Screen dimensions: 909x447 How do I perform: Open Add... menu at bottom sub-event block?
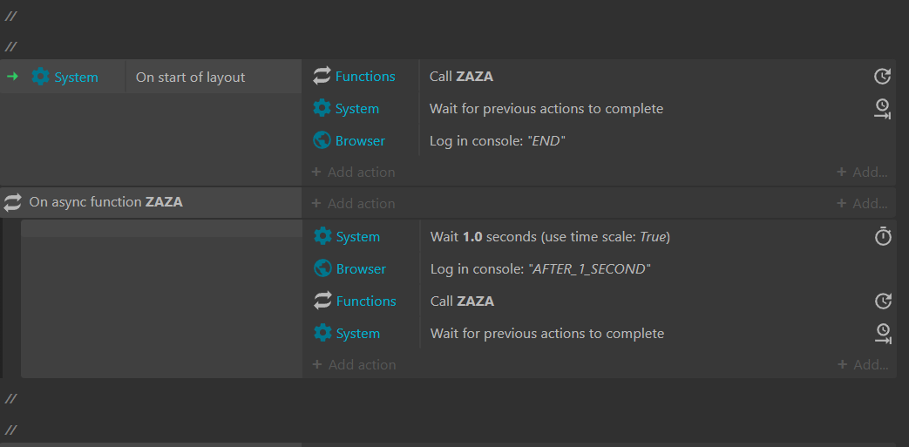point(863,365)
